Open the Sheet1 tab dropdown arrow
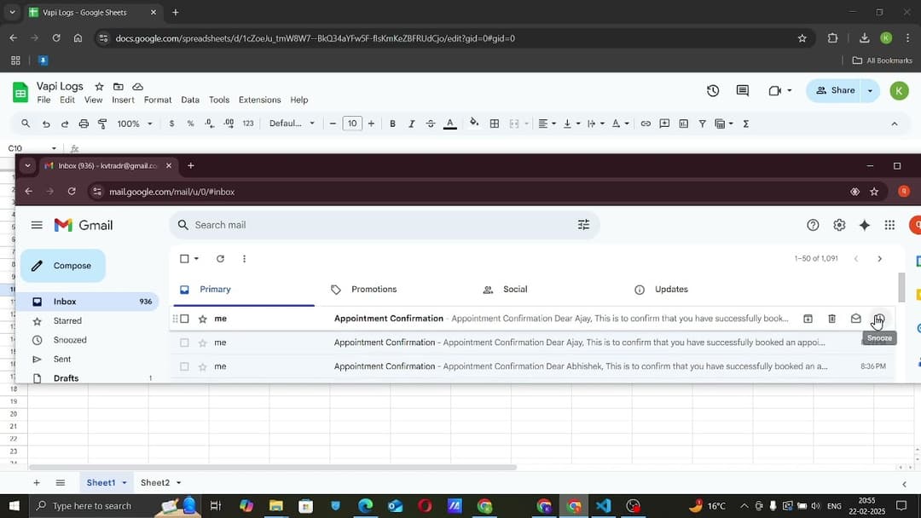This screenshot has width=921, height=518. click(x=124, y=483)
